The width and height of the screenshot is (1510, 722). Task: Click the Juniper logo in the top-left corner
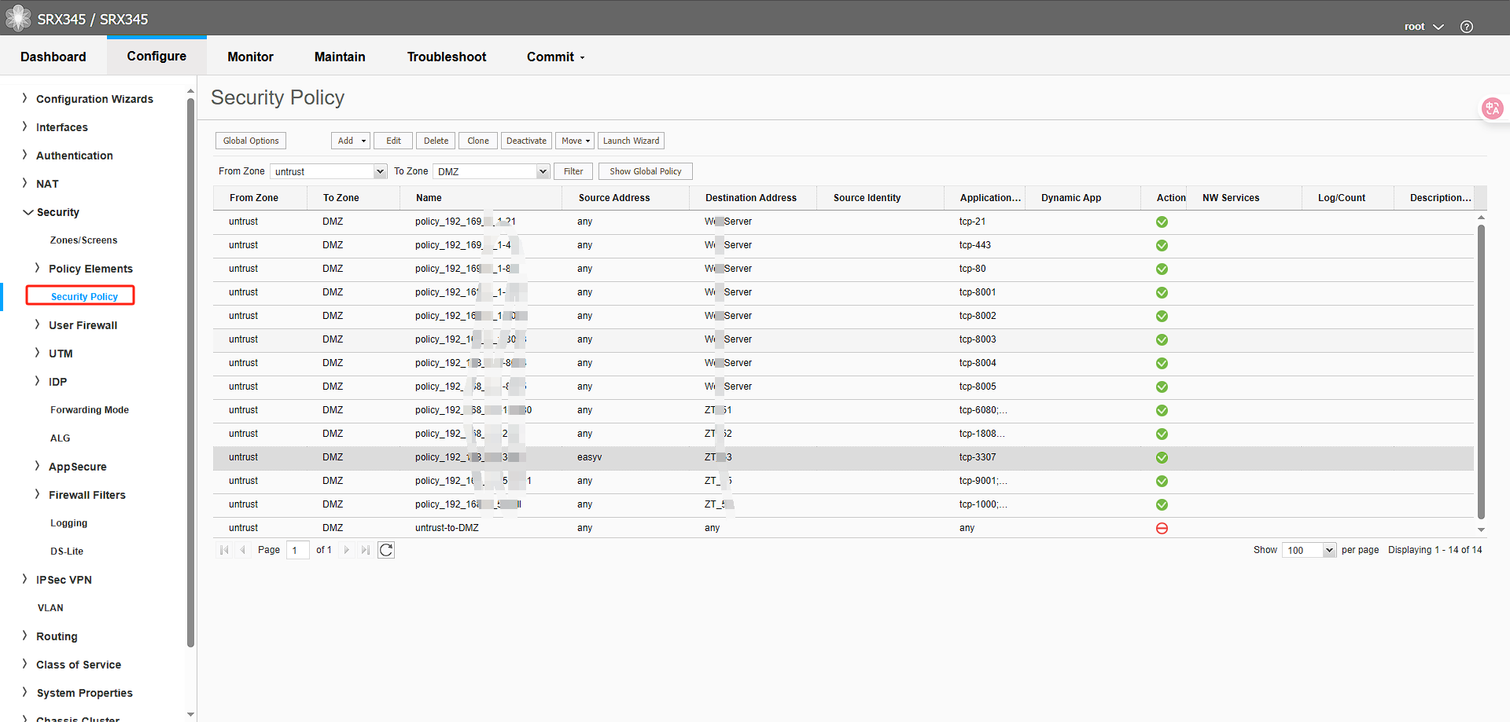point(17,17)
